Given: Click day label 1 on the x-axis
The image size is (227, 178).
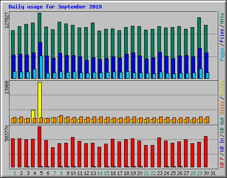Looking at the screenshot, I should [x=15, y=173].
